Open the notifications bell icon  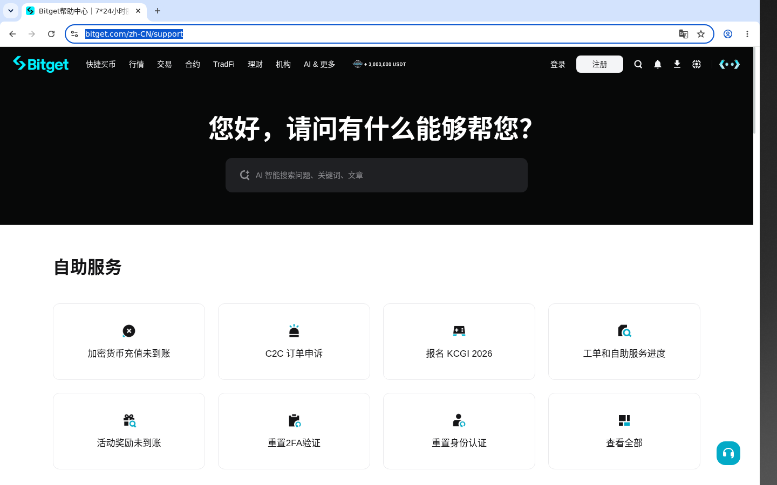(x=658, y=64)
